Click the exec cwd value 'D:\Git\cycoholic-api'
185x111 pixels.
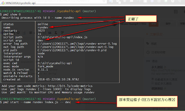click(55, 63)
